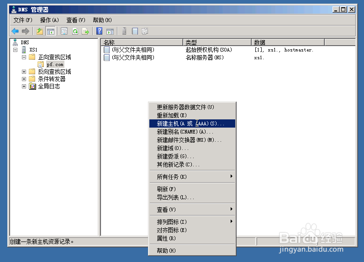Click the NS record data xs1.
364x262 pixels.
(x=259, y=58)
